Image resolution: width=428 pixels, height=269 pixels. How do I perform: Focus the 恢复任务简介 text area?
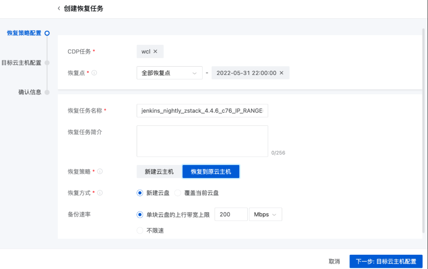202,141
